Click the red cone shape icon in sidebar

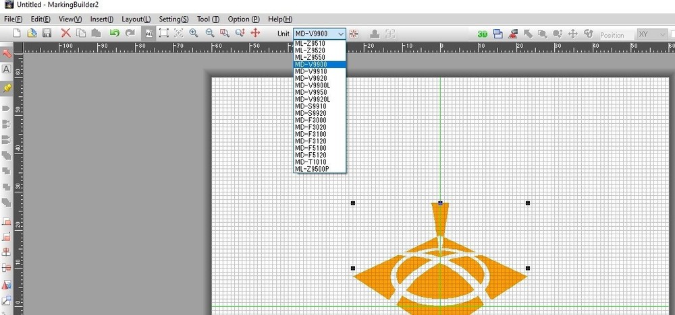tap(7, 285)
